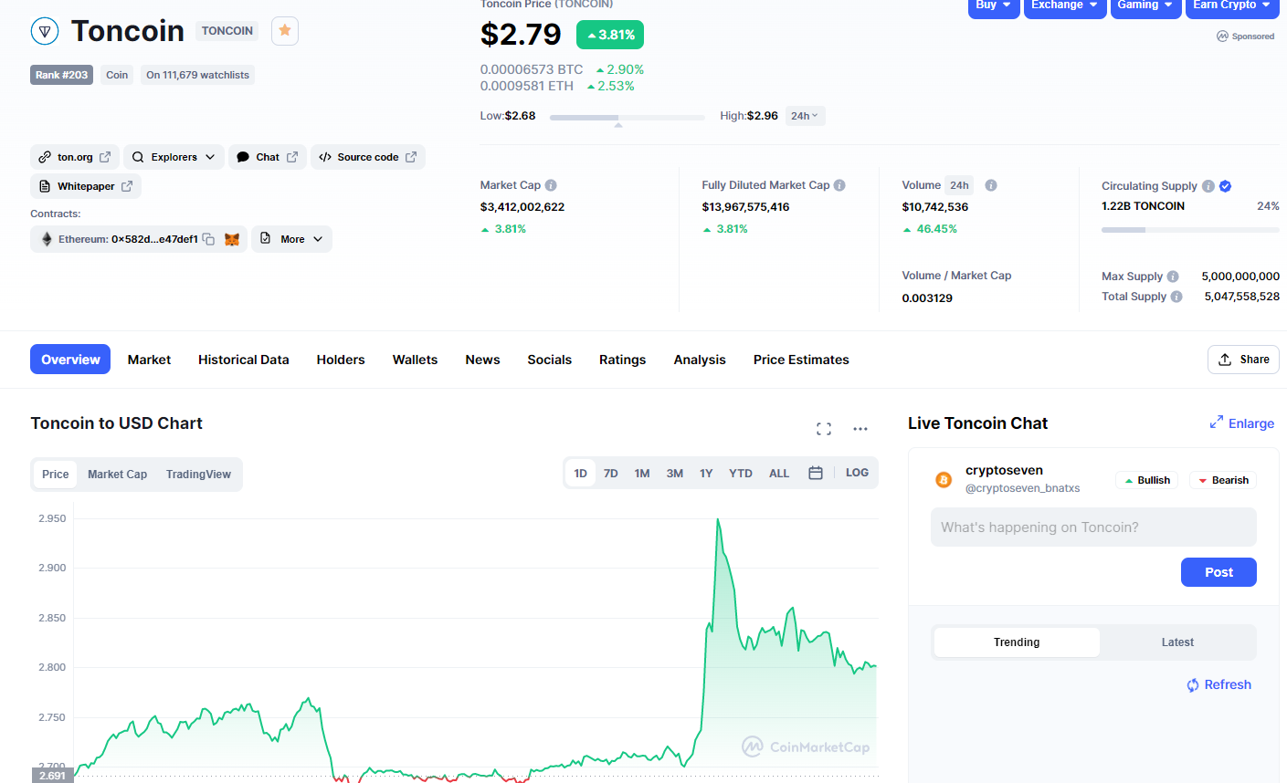1287x783 pixels.
Task: Switch to the Wallets tab
Action: [x=415, y=360]
